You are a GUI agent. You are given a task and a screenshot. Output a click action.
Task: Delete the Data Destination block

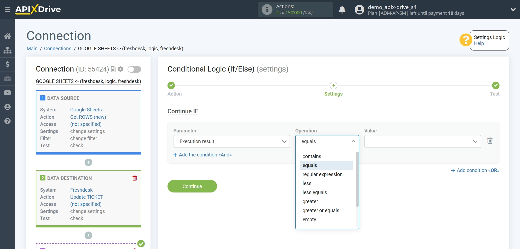pyautogui.click(x=135, y=178)
